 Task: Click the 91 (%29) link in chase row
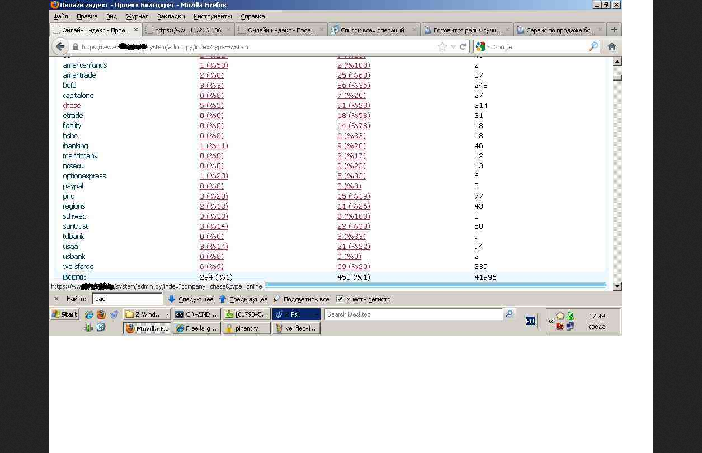pos(354,106)
